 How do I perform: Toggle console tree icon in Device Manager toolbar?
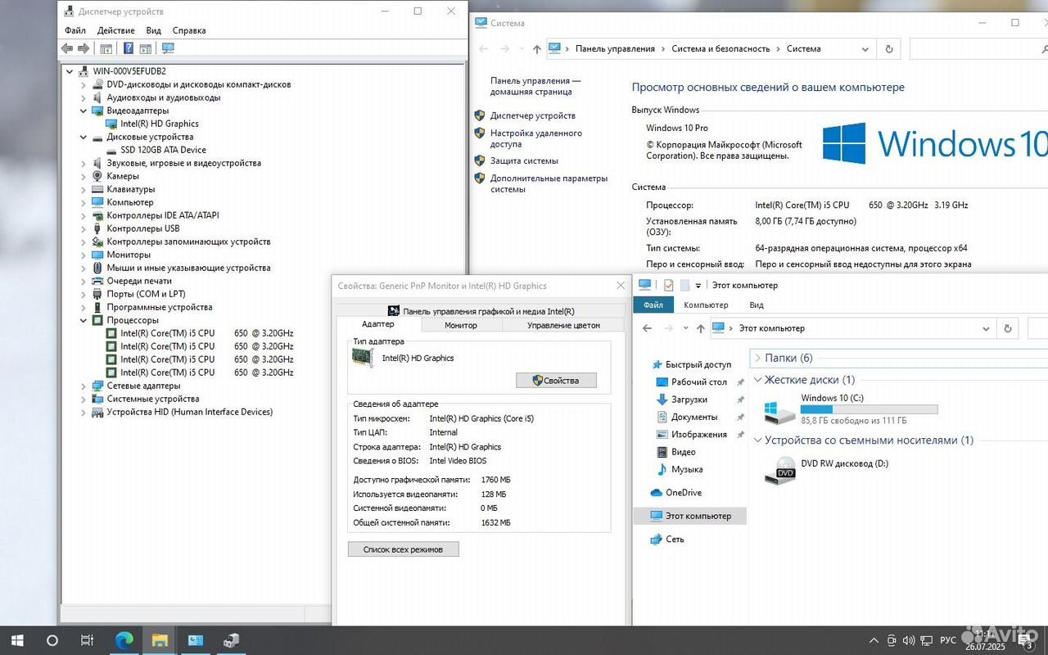(x=106, y=48)
